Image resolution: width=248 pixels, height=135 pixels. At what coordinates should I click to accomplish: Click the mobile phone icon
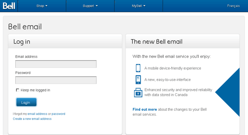tap(138, 68)
